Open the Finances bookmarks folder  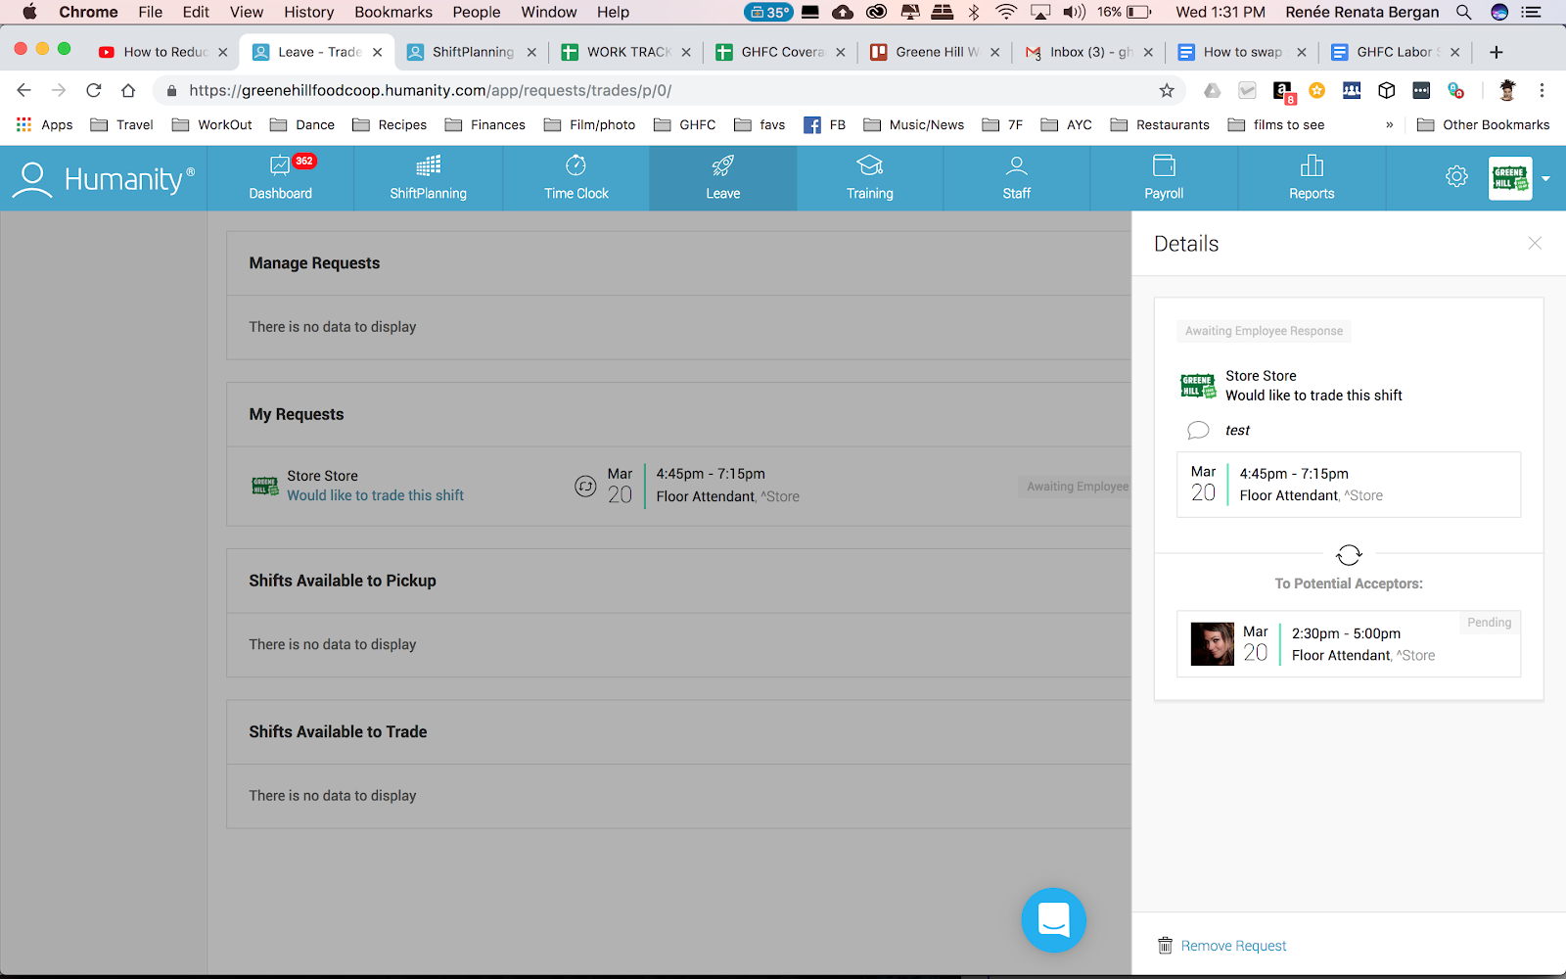point(485,124)
